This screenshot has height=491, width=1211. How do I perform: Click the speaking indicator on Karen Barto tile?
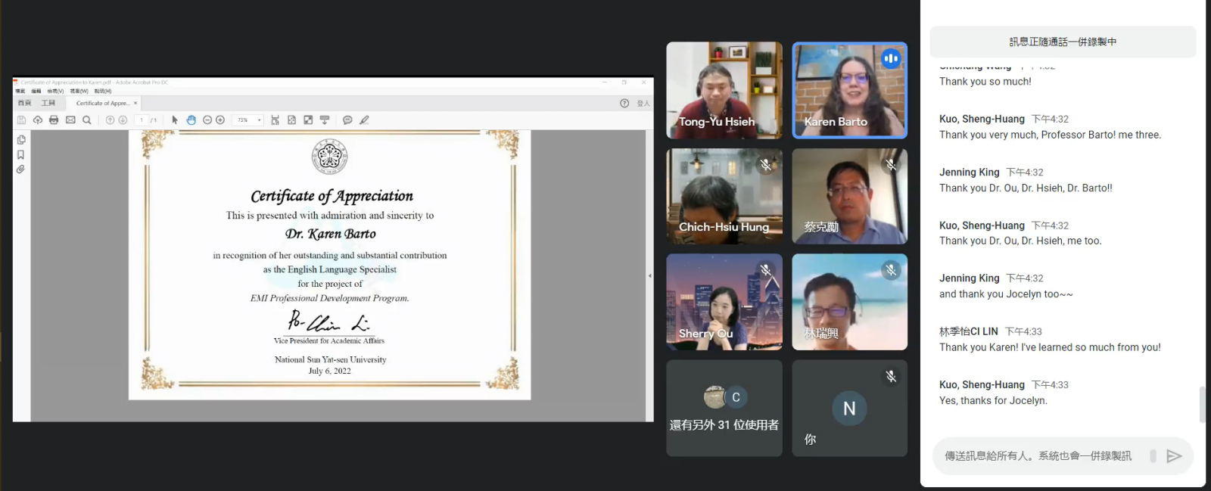point(891,58)
